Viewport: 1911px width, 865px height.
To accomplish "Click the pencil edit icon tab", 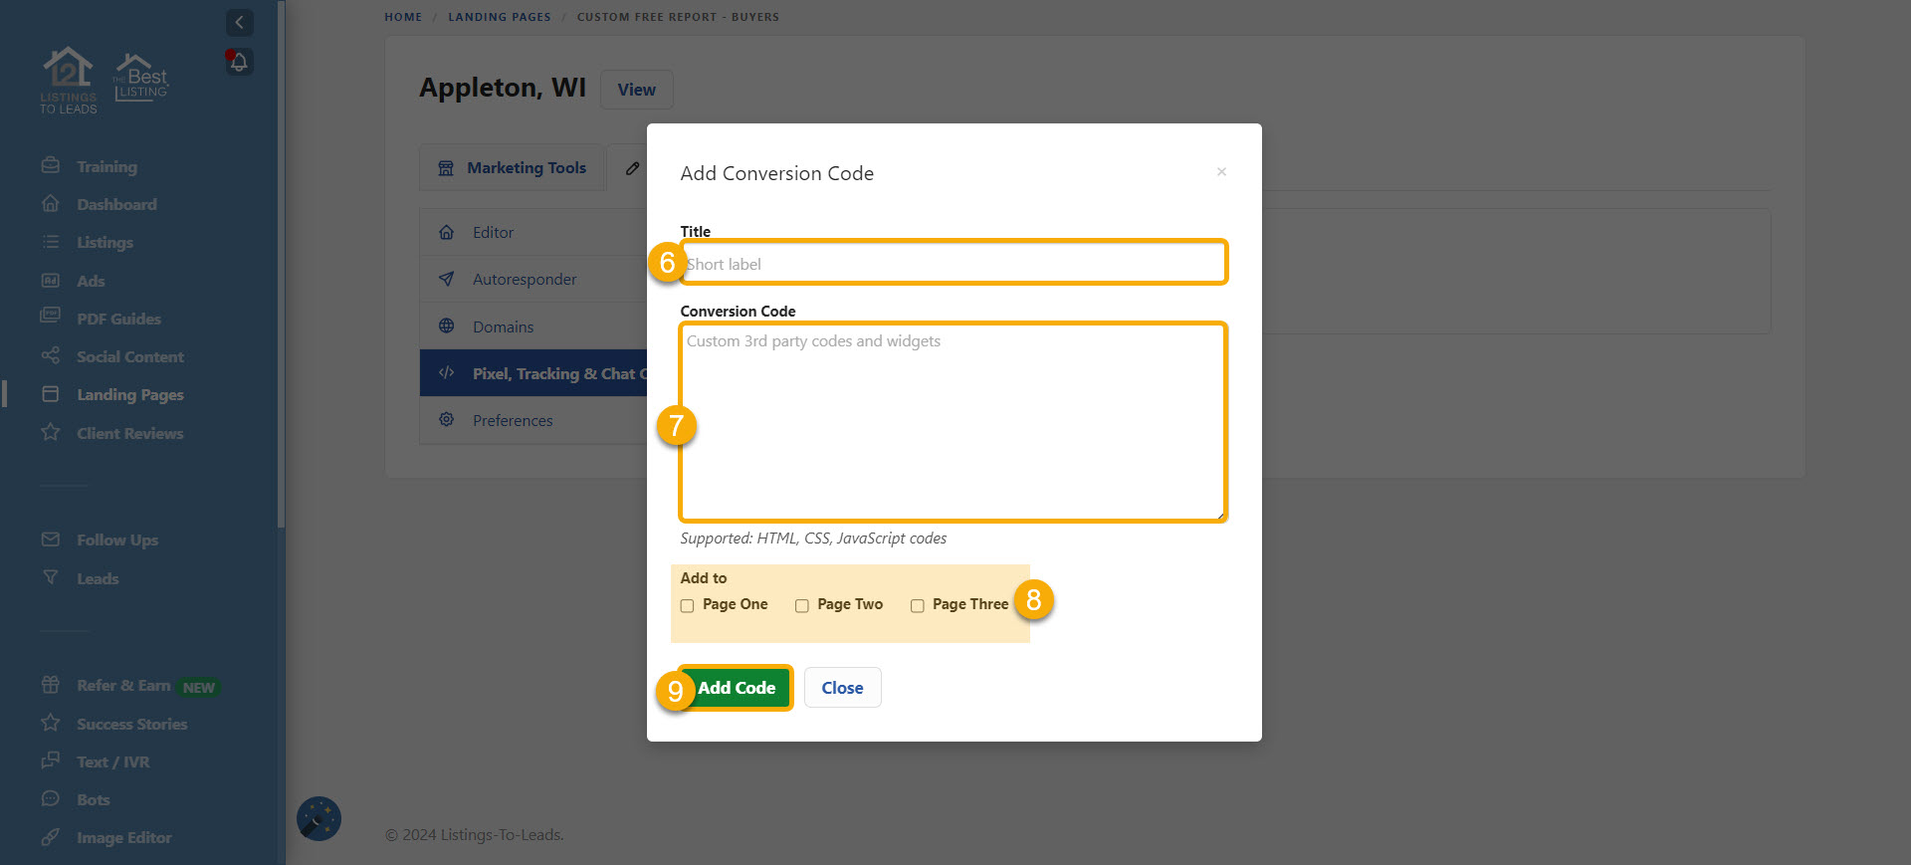I will [x=632, y=168].
